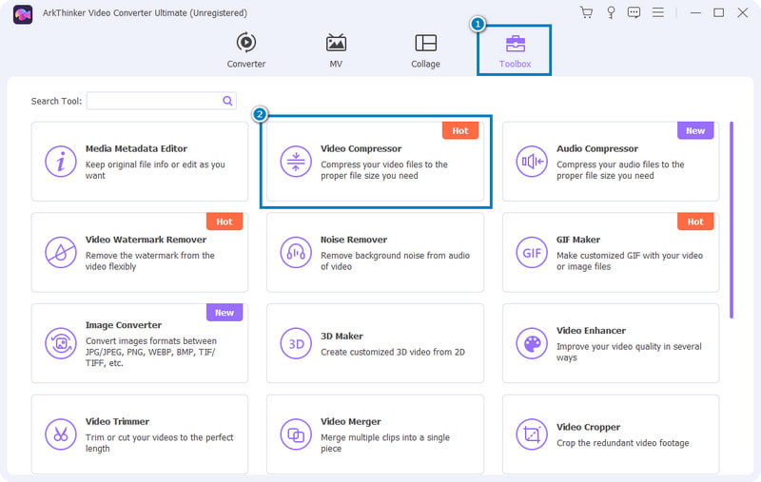Click "Merge multiple clips" description
Image resolution: width=761 pixels, height=482 pixels.
(x=385, y=443)
